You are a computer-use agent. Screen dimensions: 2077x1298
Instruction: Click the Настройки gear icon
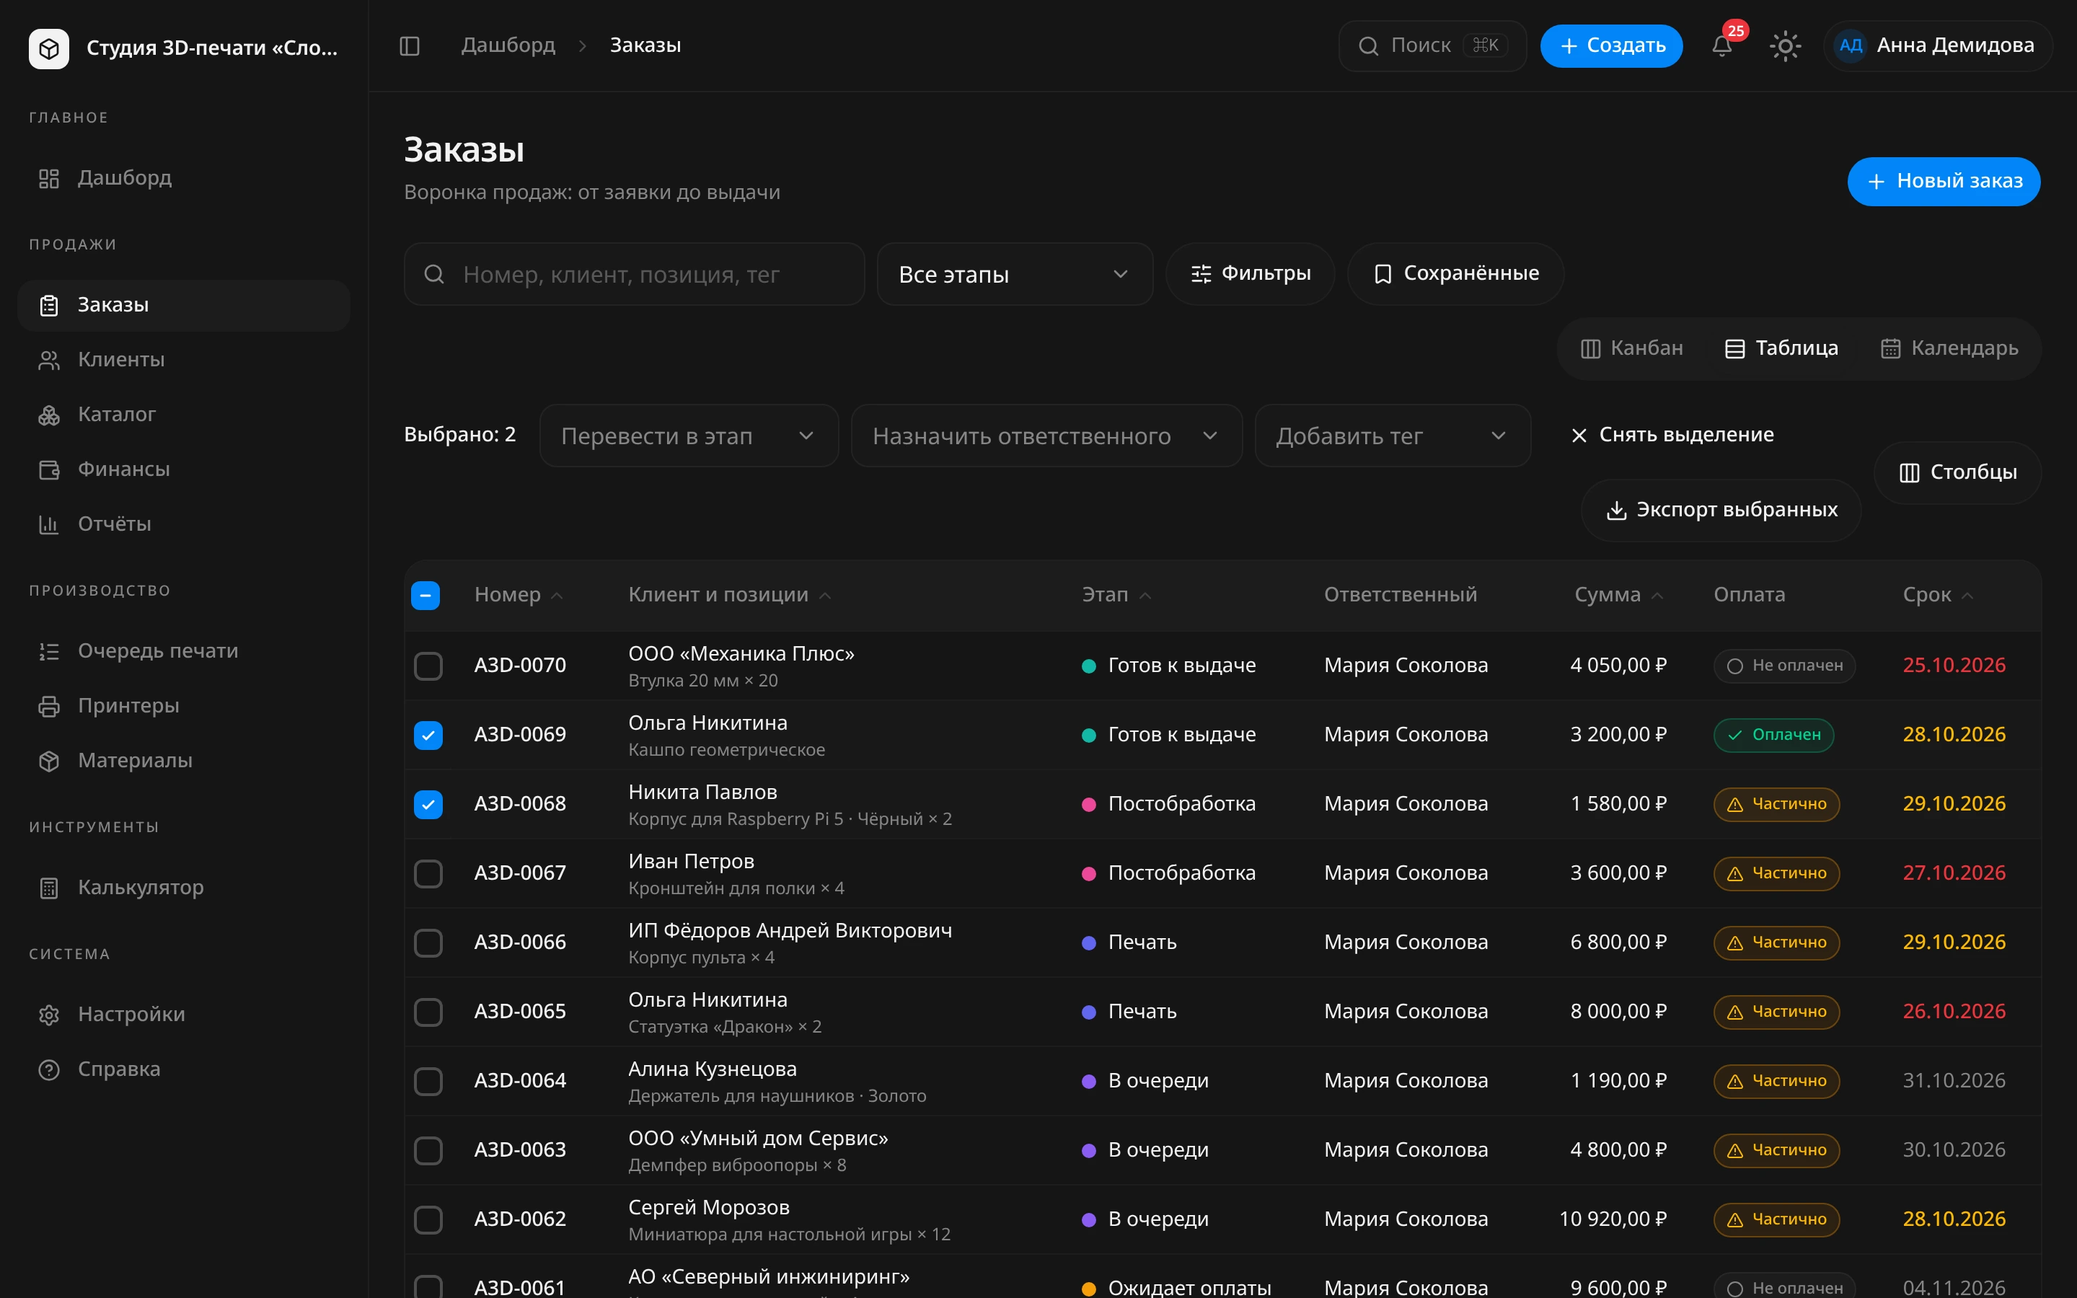(49, 1015)
